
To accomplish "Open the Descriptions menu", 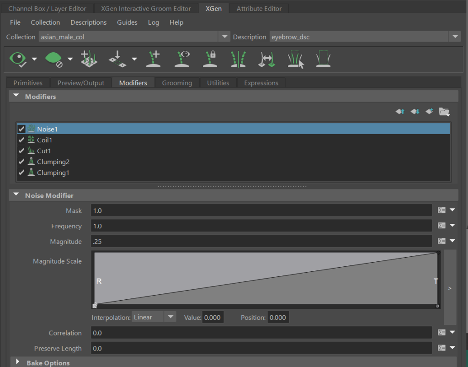I will [88, 22].
